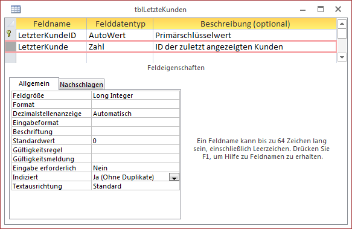
Task: Click the Gültigkeitsregel property label
Action: pyautogui.click(x=52, y=150)
